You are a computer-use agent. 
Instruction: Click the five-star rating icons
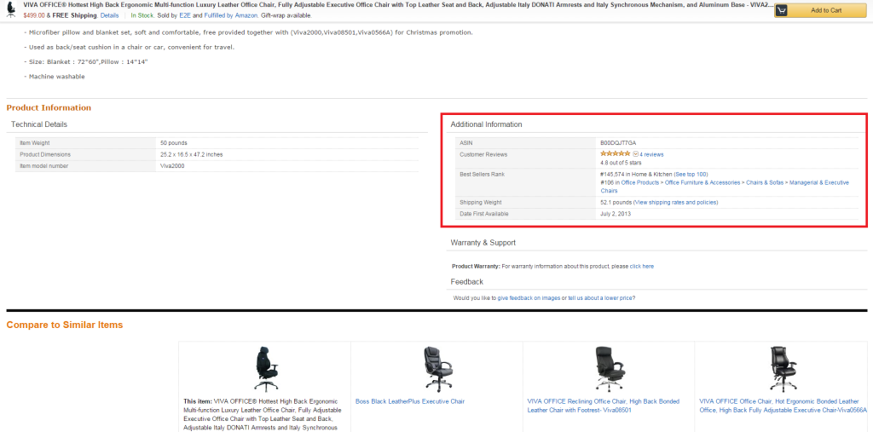(x=615, y=154)
